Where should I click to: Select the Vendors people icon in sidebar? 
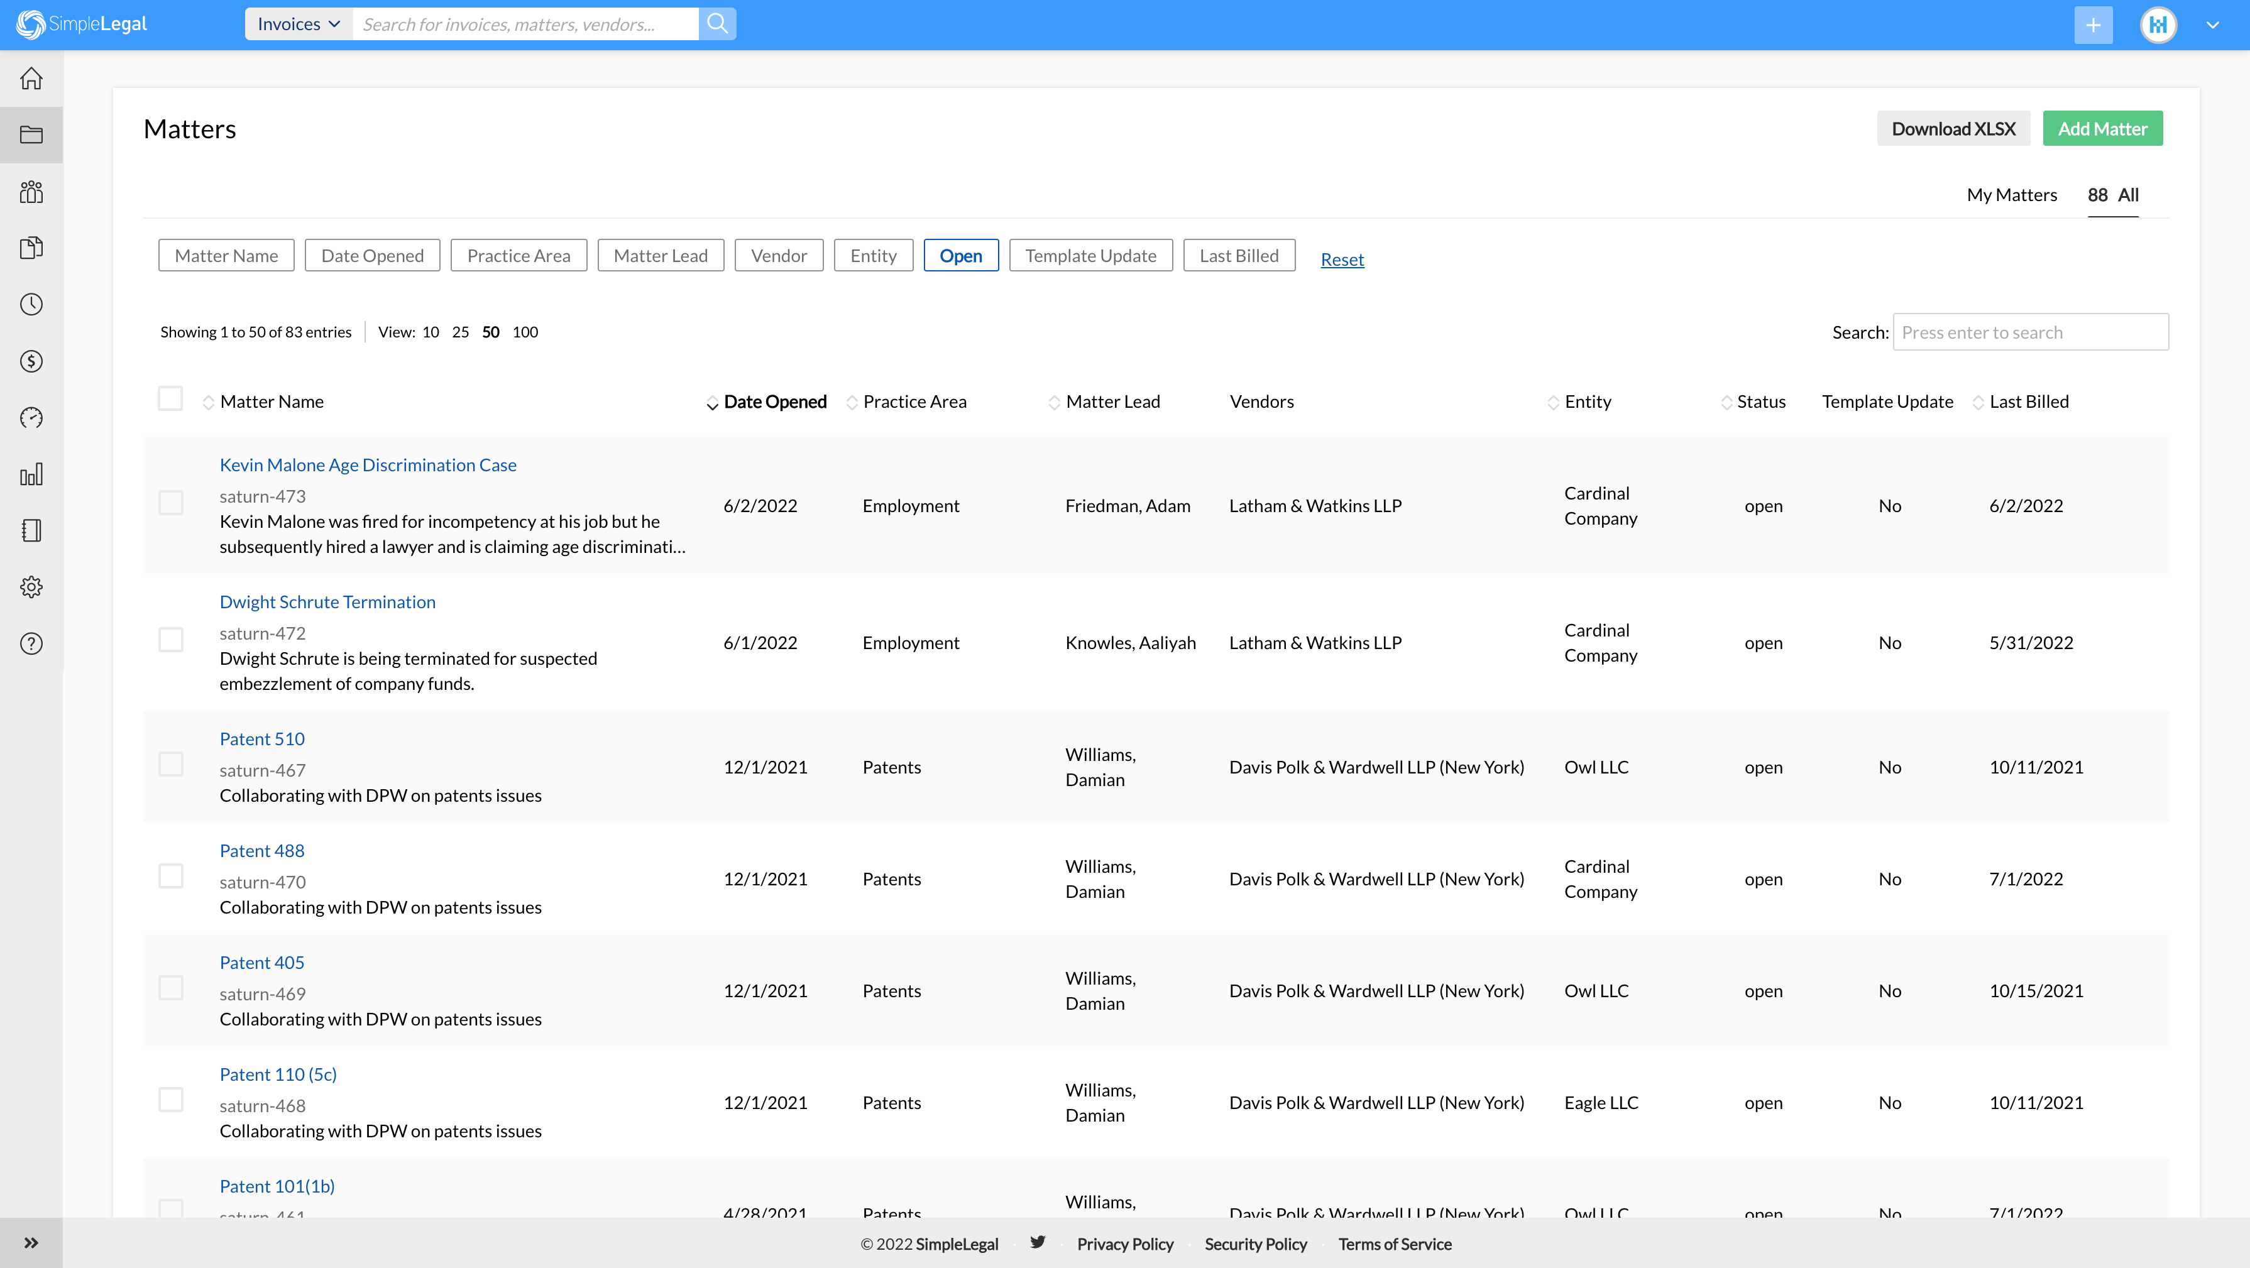(31, 191)
